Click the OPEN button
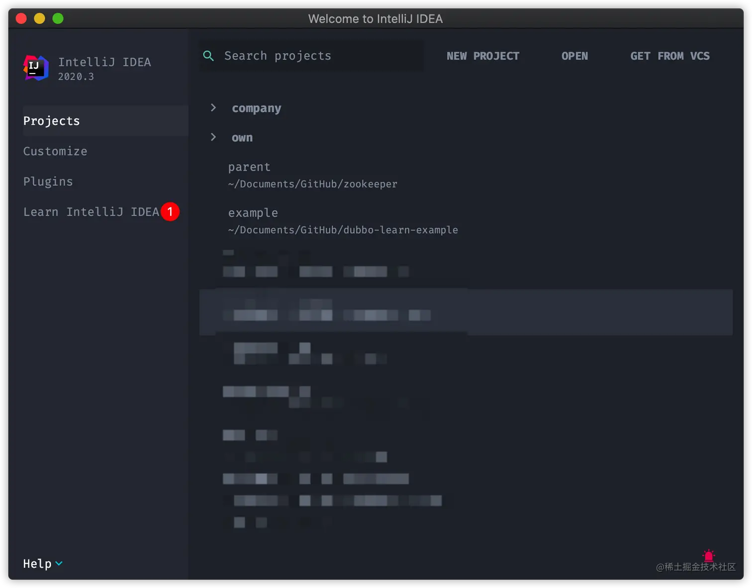This screenshot has width=752, height=588. pyautogui.click(x=574, y=56)
